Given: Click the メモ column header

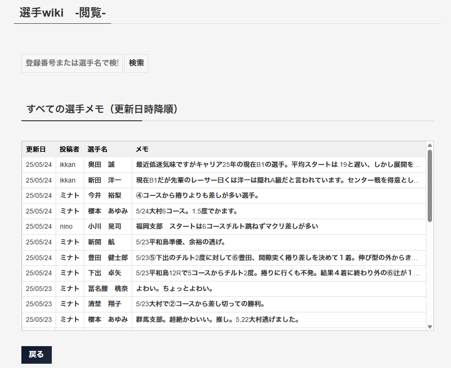Looking at the screenshot, I should point(142,149).
